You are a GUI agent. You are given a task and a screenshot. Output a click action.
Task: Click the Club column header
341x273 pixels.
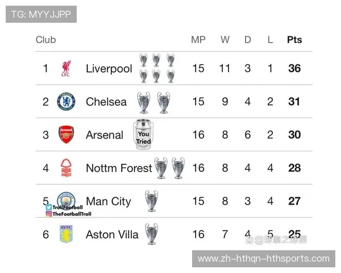45,40
